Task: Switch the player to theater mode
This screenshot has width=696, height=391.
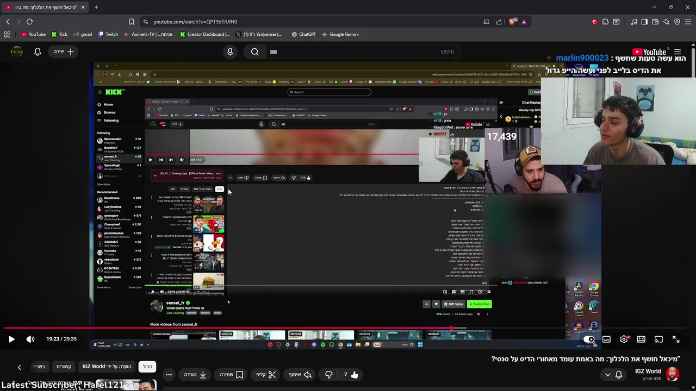Action: pos(641,339)
